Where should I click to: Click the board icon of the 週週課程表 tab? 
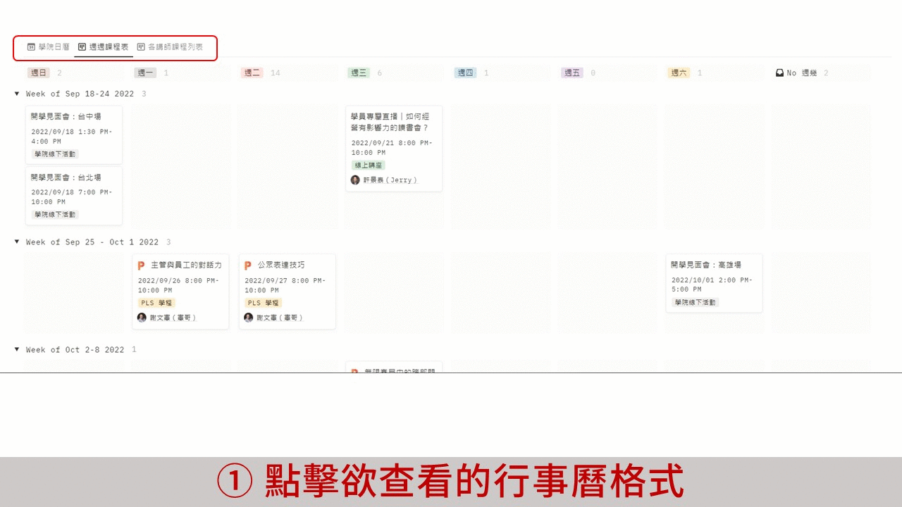coord(82,47)
